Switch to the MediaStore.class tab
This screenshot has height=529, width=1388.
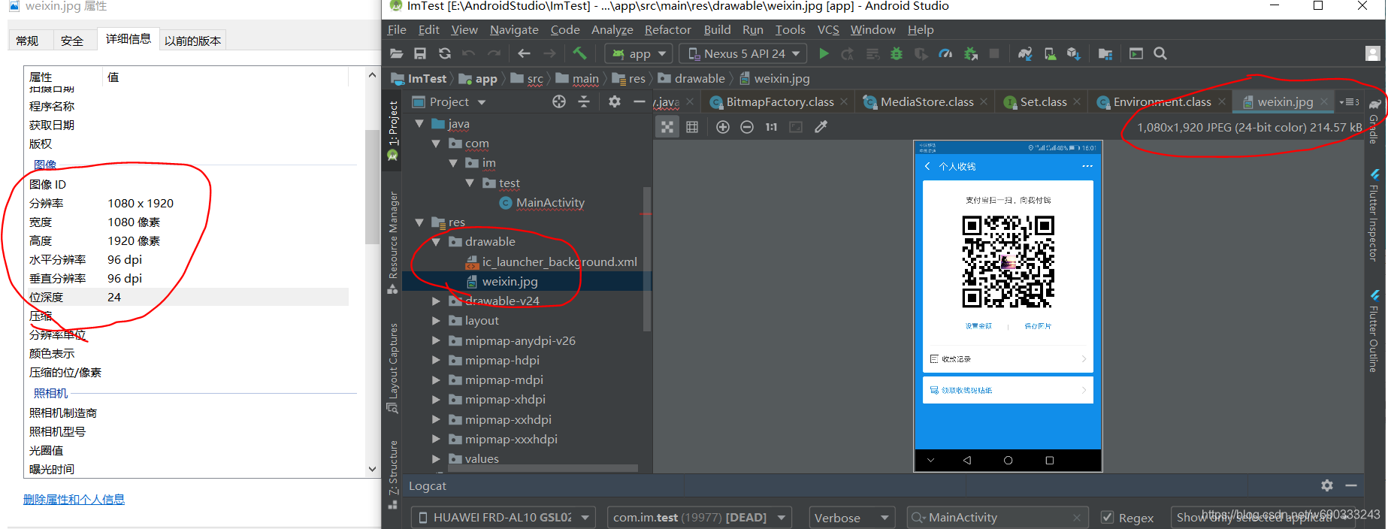click(926, 101)
